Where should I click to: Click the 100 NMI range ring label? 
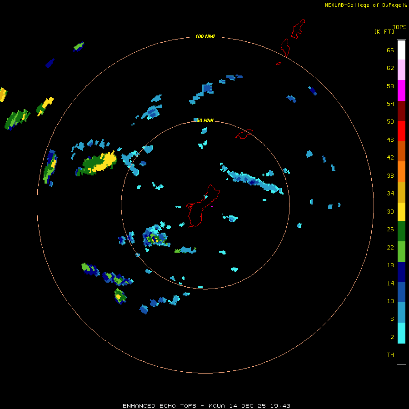click(x=205, y=36)
